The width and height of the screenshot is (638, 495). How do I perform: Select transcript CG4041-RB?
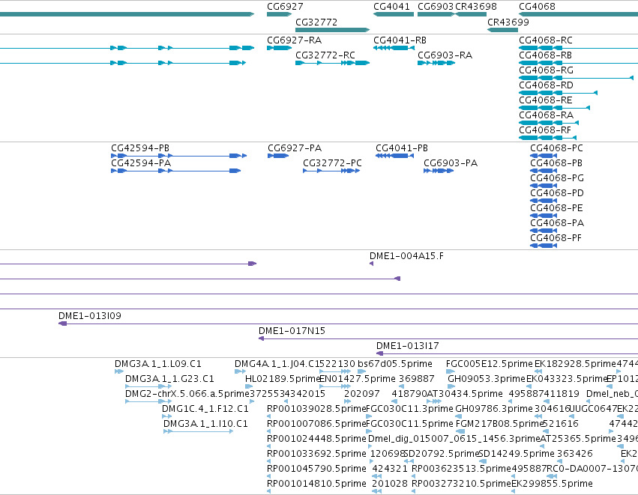point(394,48)
